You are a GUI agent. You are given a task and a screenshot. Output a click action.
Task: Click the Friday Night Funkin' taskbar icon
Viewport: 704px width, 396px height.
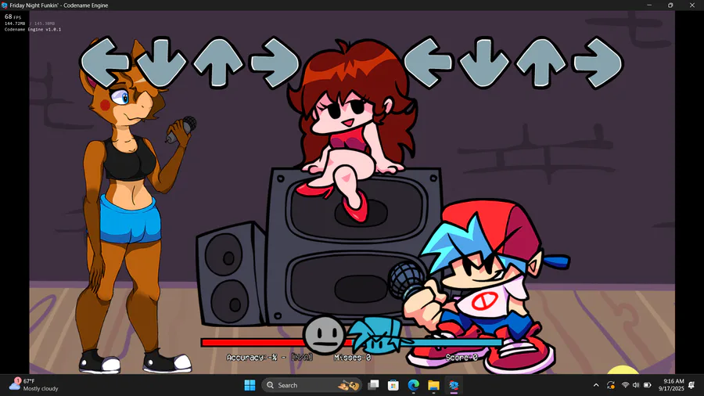pyautogui.click(x=454, y=385)
